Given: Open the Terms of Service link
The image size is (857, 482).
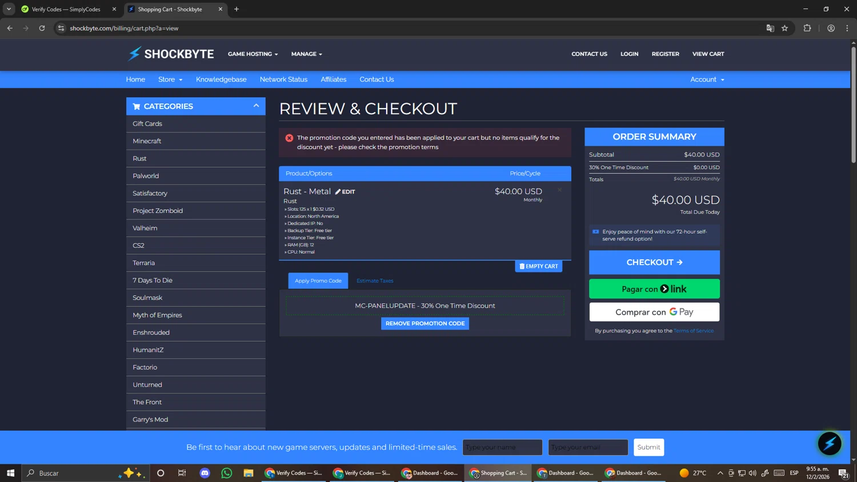Looking at the screenshot, I should coord(694,331).
